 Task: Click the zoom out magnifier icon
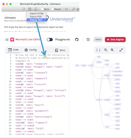coord(106,50)
